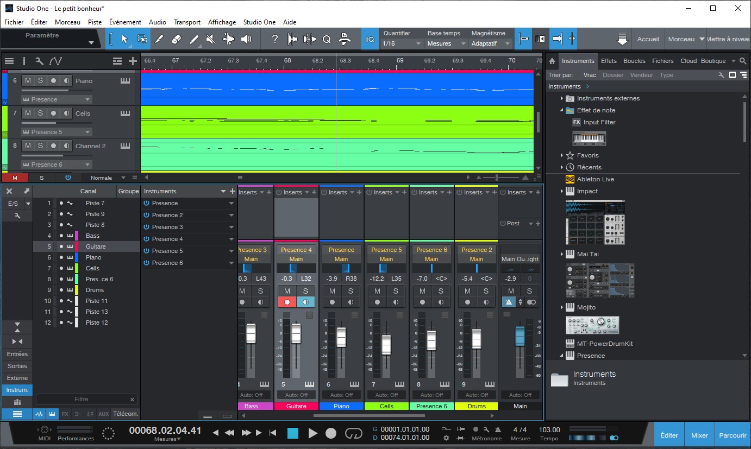Switch to the Boucles browser tab
Viewport: 751px width, 449px height.
pyautogui.click(x=634, y=61)
